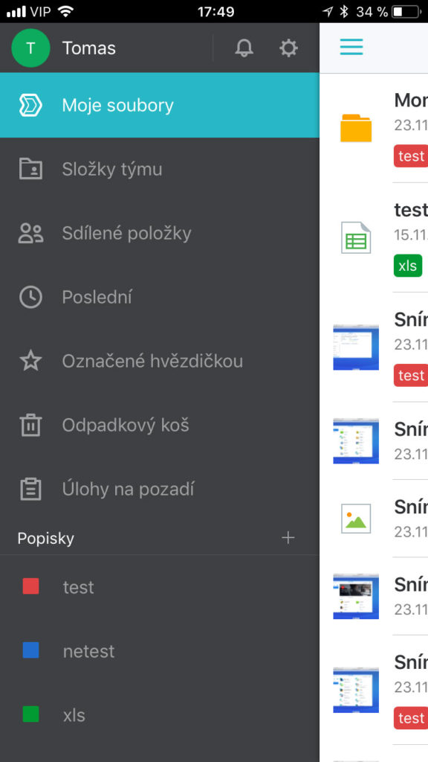Click the Moje soubory drive icon

pyautogui.click(x=30, y=106)
